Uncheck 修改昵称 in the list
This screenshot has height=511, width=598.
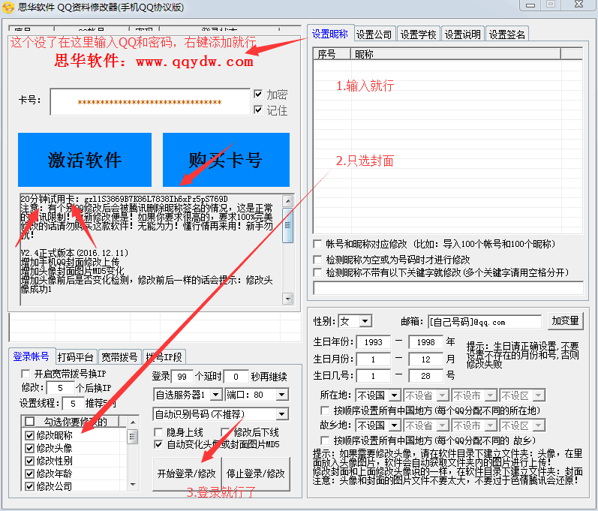tap(29, 435)
